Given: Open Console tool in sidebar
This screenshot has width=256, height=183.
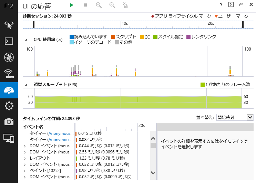Looking at the screenshot, I should point(9,41).
